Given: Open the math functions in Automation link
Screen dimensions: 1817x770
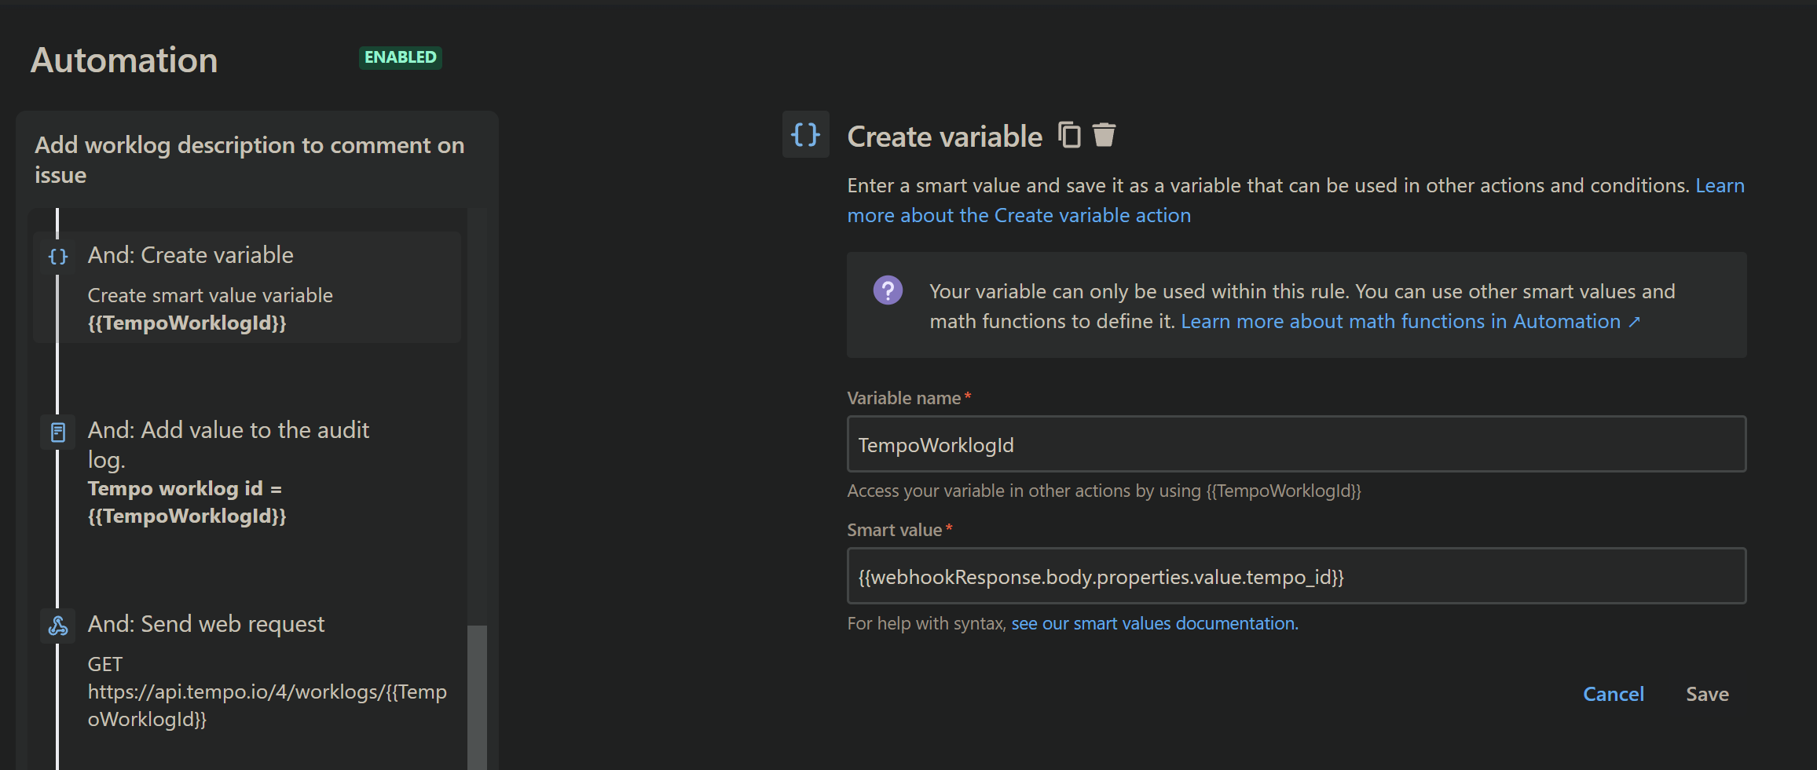Looking at the screenshot, I should coord(1409,321).
